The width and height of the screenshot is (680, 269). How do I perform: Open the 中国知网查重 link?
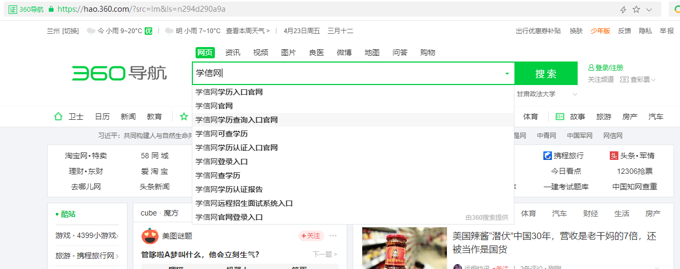[x=634, y=187]
